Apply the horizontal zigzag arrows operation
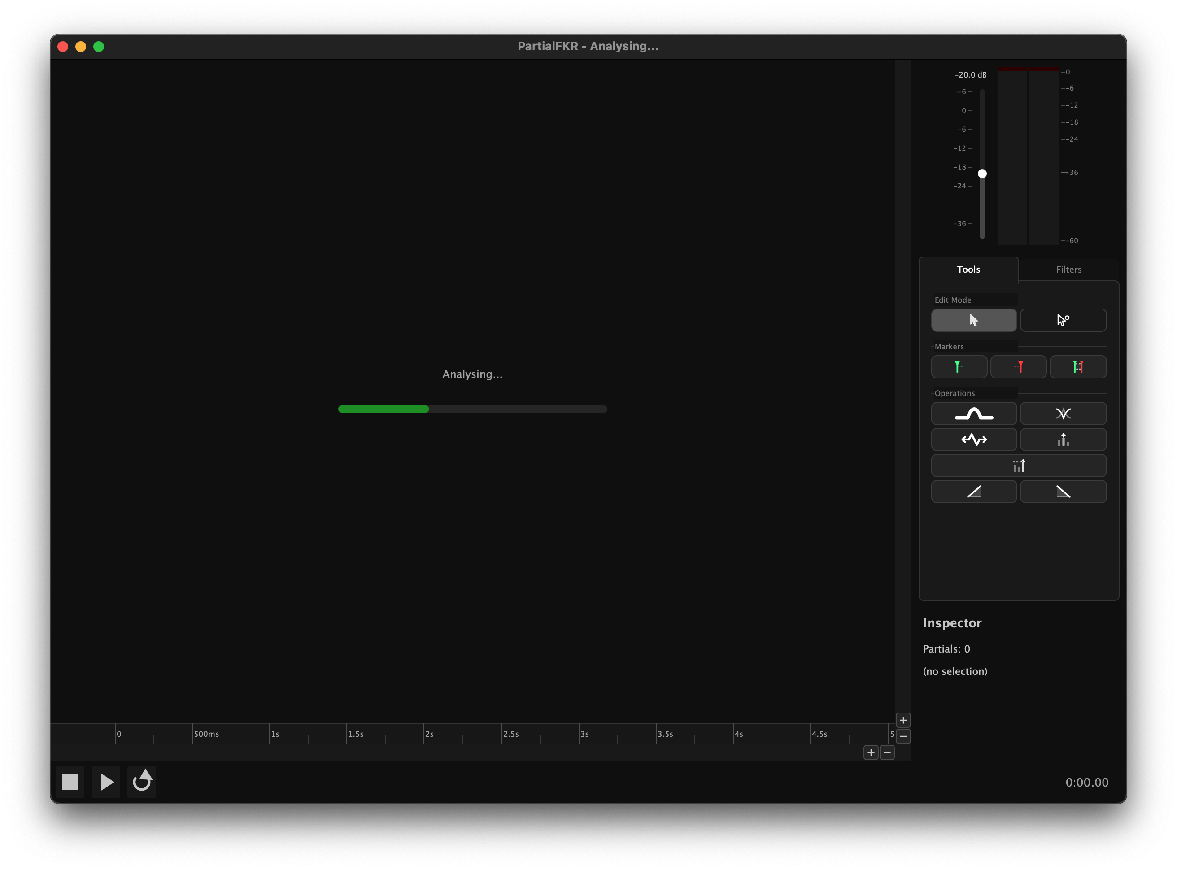 tap(973, 439)
